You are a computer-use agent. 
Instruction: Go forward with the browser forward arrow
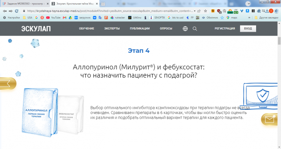[11, 11]
